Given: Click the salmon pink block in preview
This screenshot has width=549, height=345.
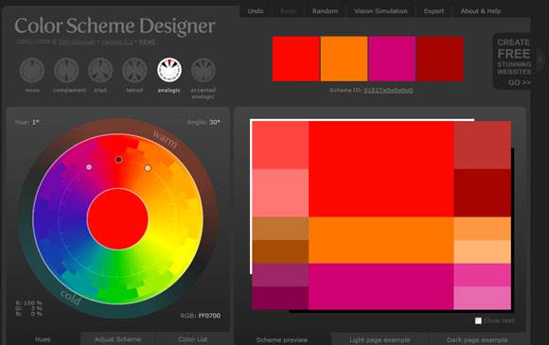Looking at the screenshot, I should 280,193.
